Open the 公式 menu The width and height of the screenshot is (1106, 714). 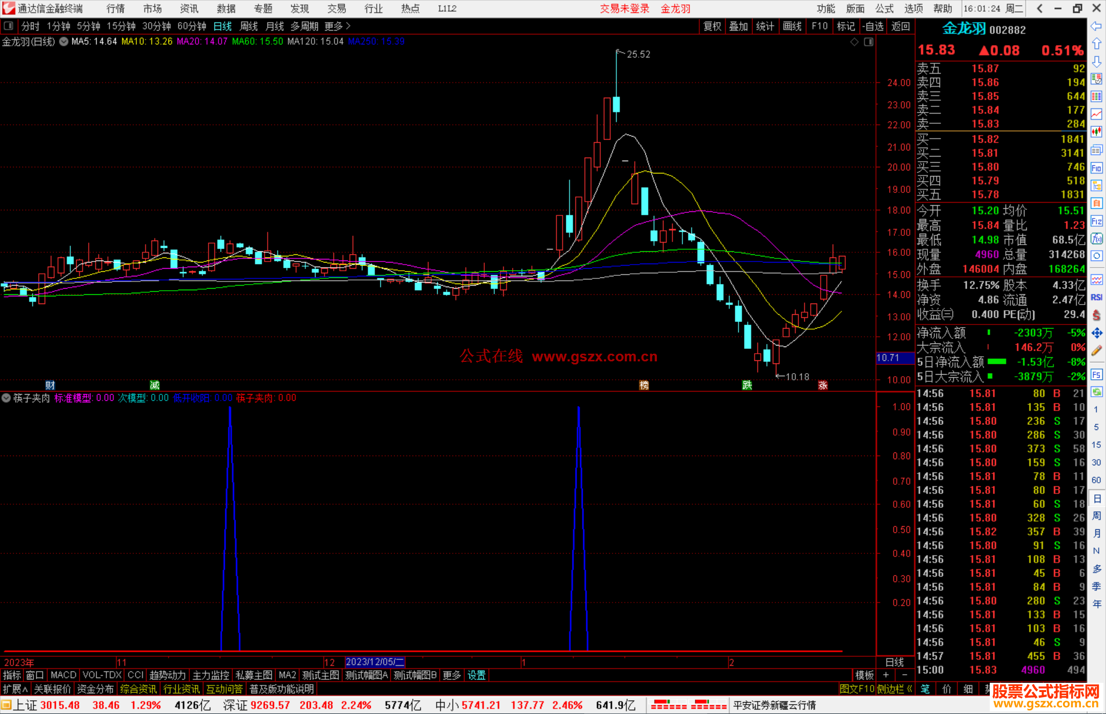(x=884, y=9)
